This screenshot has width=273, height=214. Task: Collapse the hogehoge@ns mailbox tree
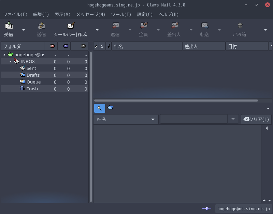pos(4,55)
